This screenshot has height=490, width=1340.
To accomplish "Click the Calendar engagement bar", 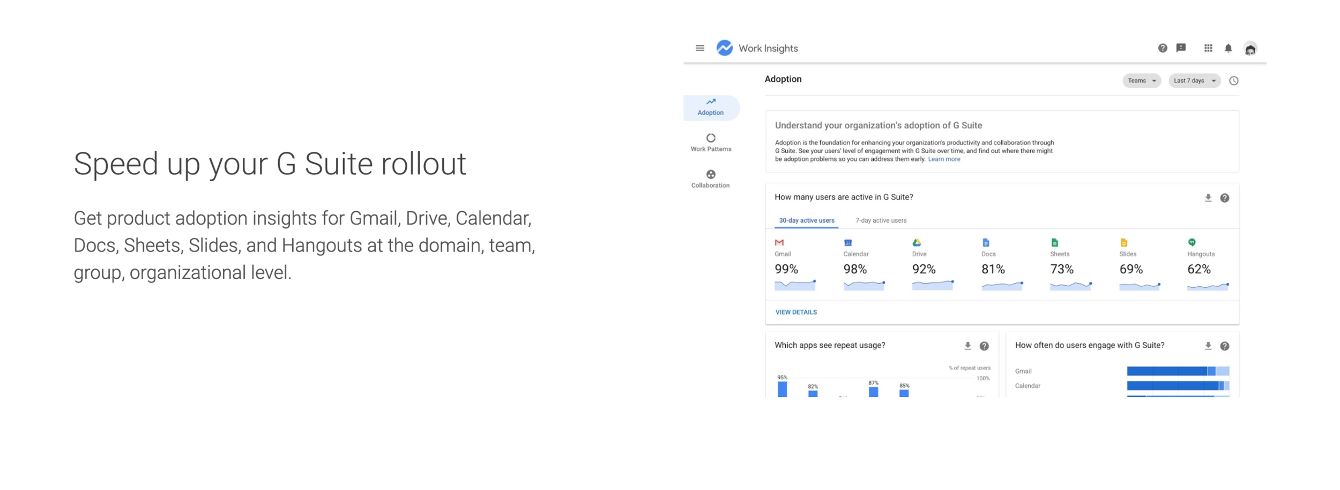I will point(1178,386).
